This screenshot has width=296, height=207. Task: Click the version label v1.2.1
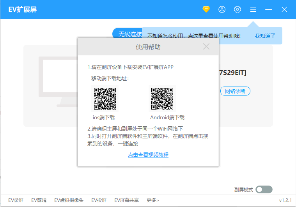pyautogui.click(x=285, y=200)
